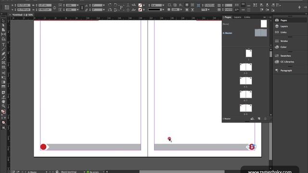Screen dimensions: 308x173
Task: Select spread 2-3 thumbnail
Action: point(246,67)
